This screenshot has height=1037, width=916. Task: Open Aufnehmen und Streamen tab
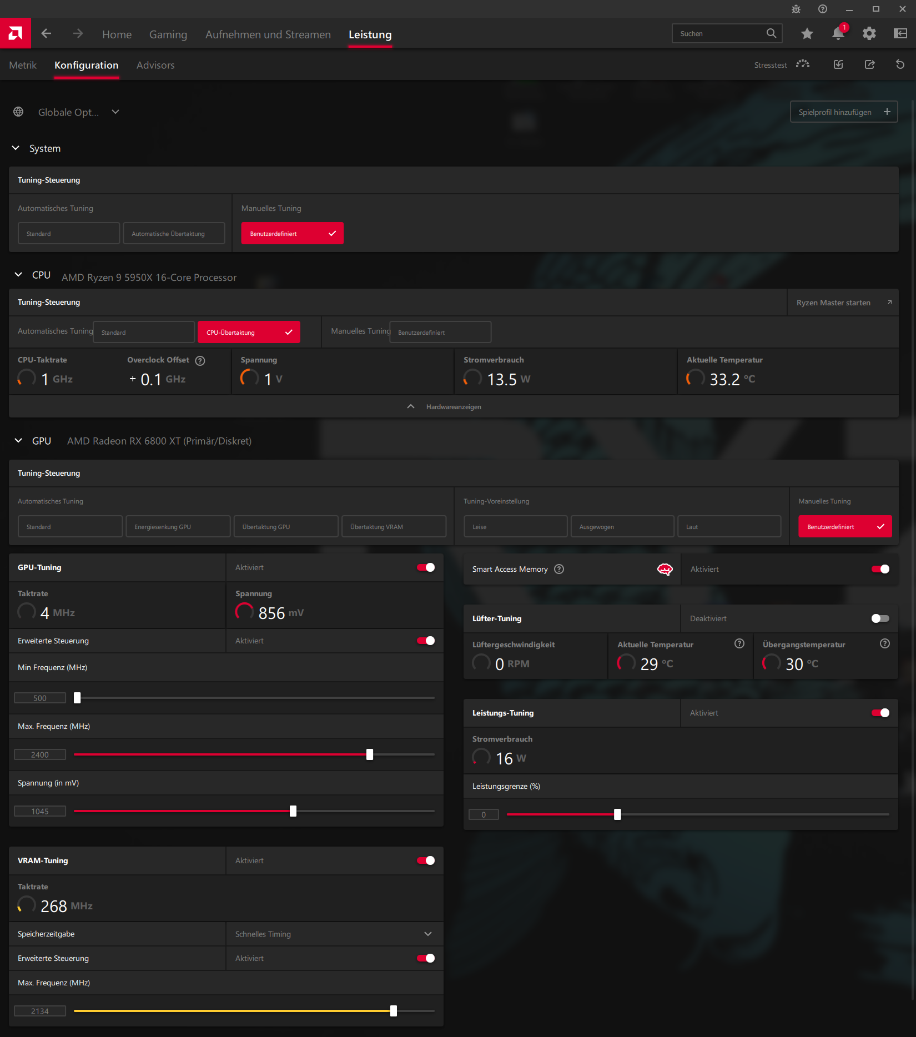(268, 34)
